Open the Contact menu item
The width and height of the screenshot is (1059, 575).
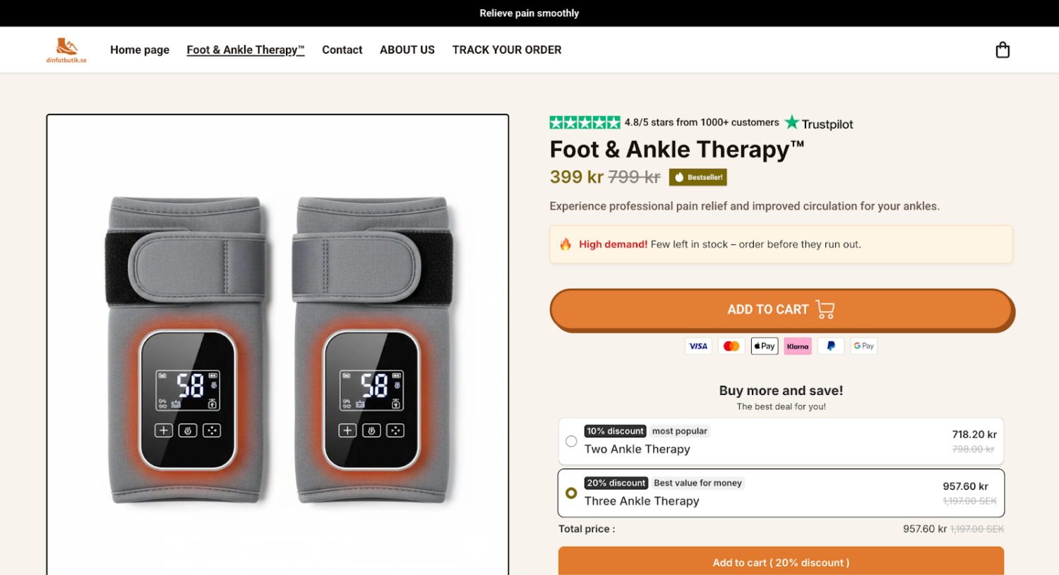click(x=342, y=50)
